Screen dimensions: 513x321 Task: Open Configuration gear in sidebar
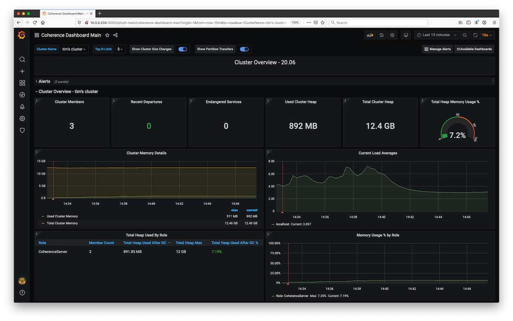[22, 119]
